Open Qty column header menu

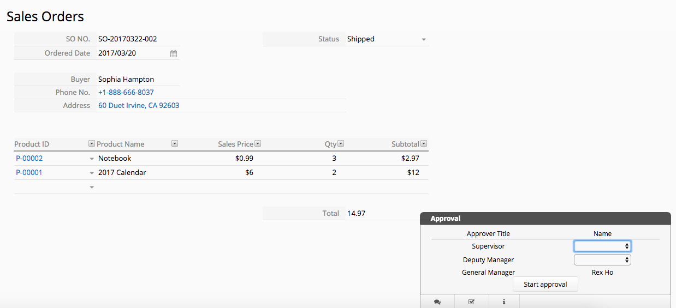tap(341, 144)
